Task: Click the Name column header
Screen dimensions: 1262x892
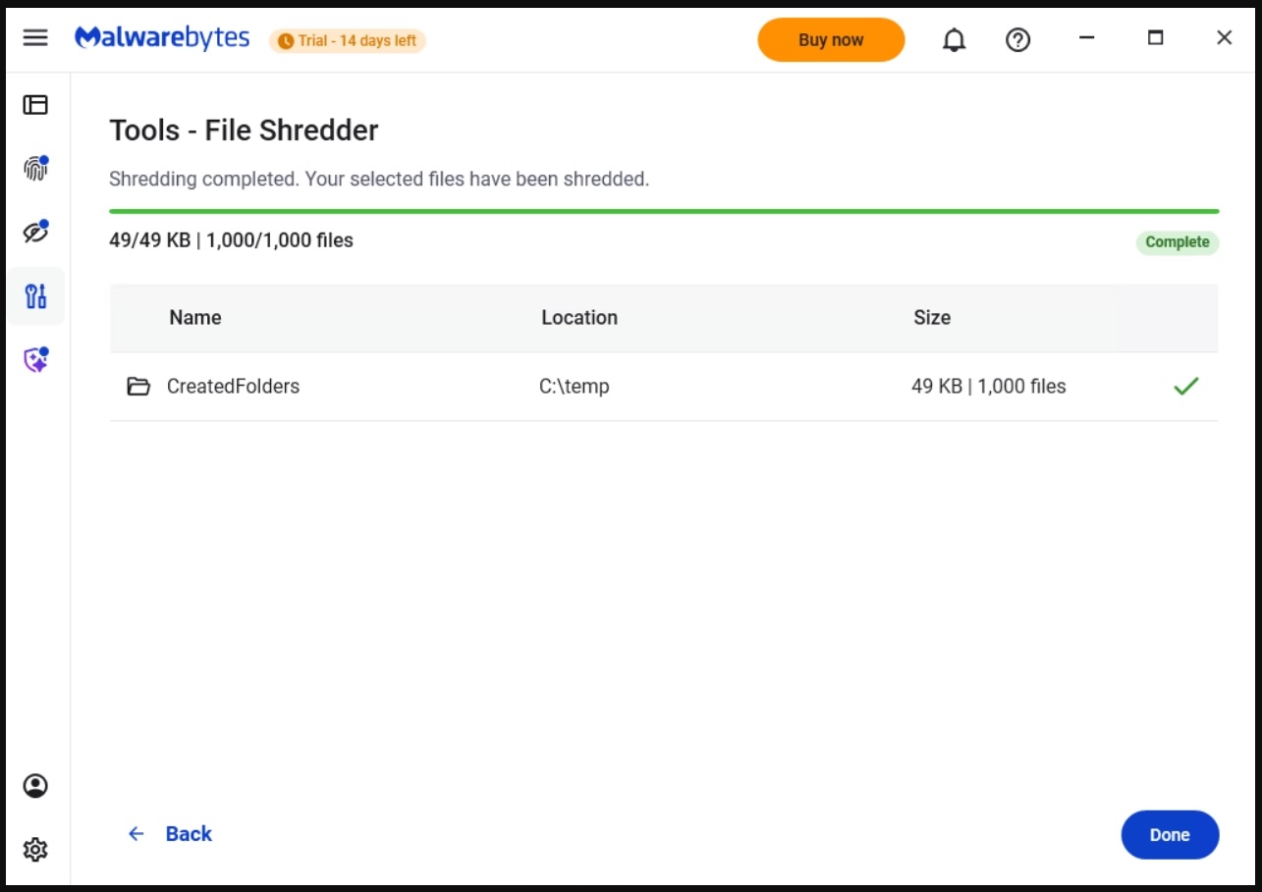Action: 194,318
